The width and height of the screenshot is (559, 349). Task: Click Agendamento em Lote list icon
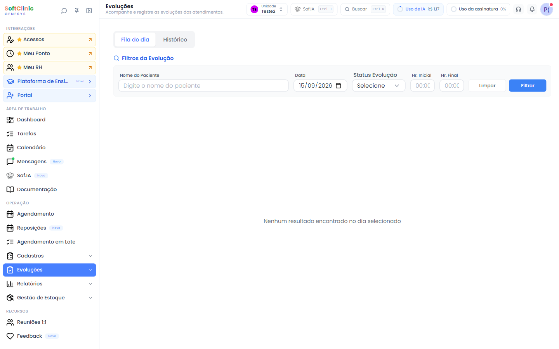(x=10, y=242)
